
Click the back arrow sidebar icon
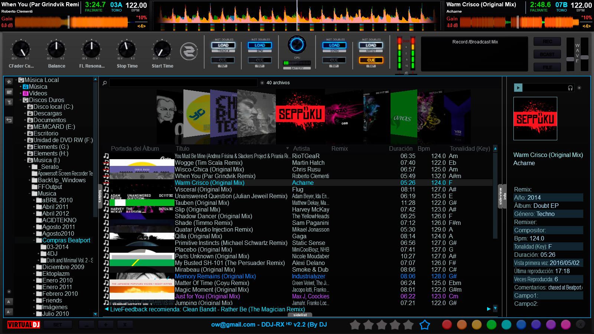tap(9, 120)
